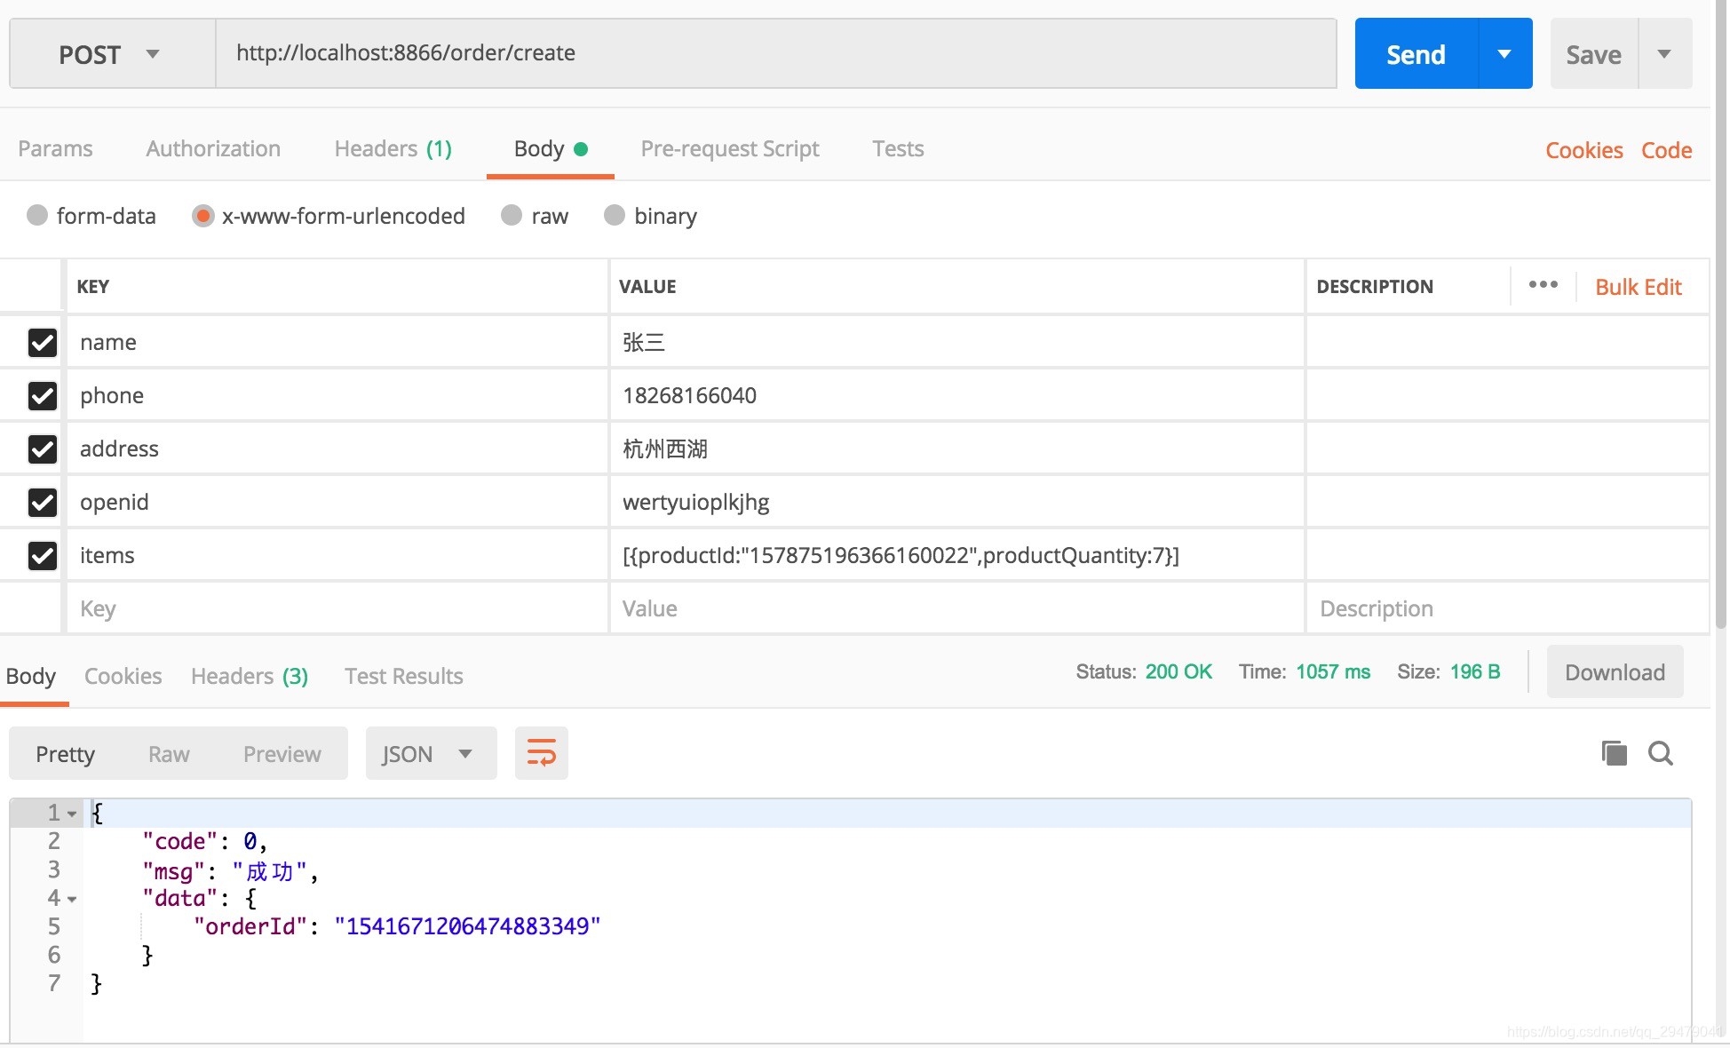Click the request URL input field
The height and width of the screenshot is (1048, 1730).
click(774, 53)
